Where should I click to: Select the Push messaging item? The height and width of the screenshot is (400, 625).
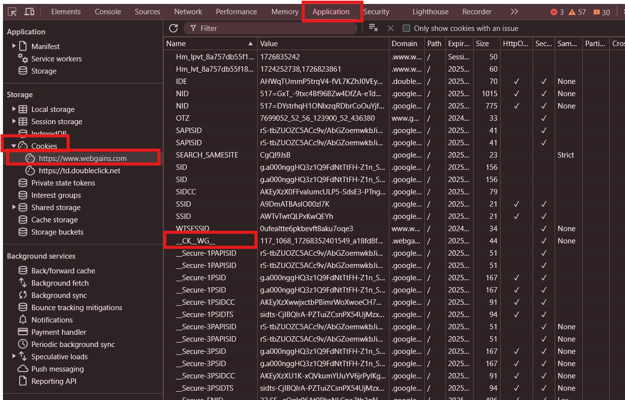tap(57, 369)
